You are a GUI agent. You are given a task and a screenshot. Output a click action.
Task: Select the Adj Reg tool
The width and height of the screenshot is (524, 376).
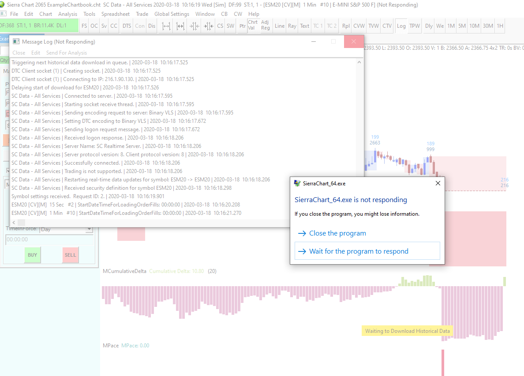tap(266, 25)
